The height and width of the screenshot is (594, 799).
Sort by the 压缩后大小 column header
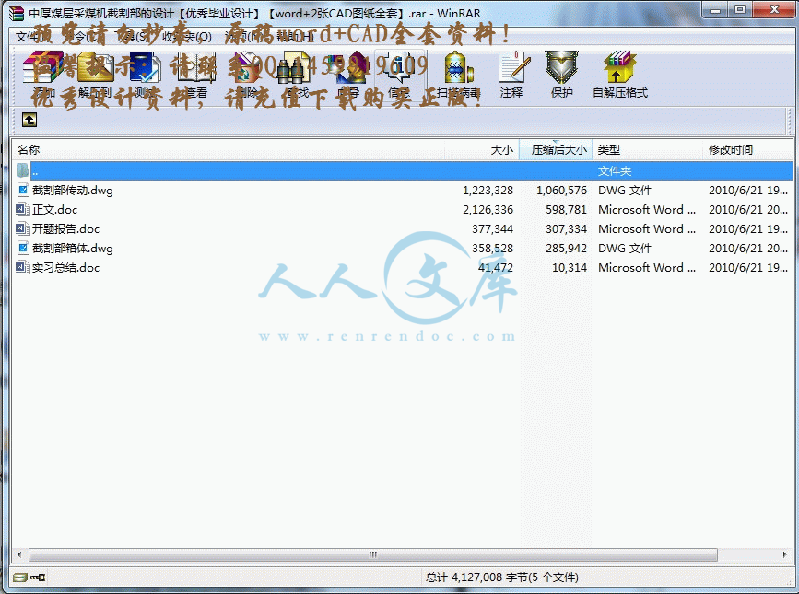tap(556, 149)
